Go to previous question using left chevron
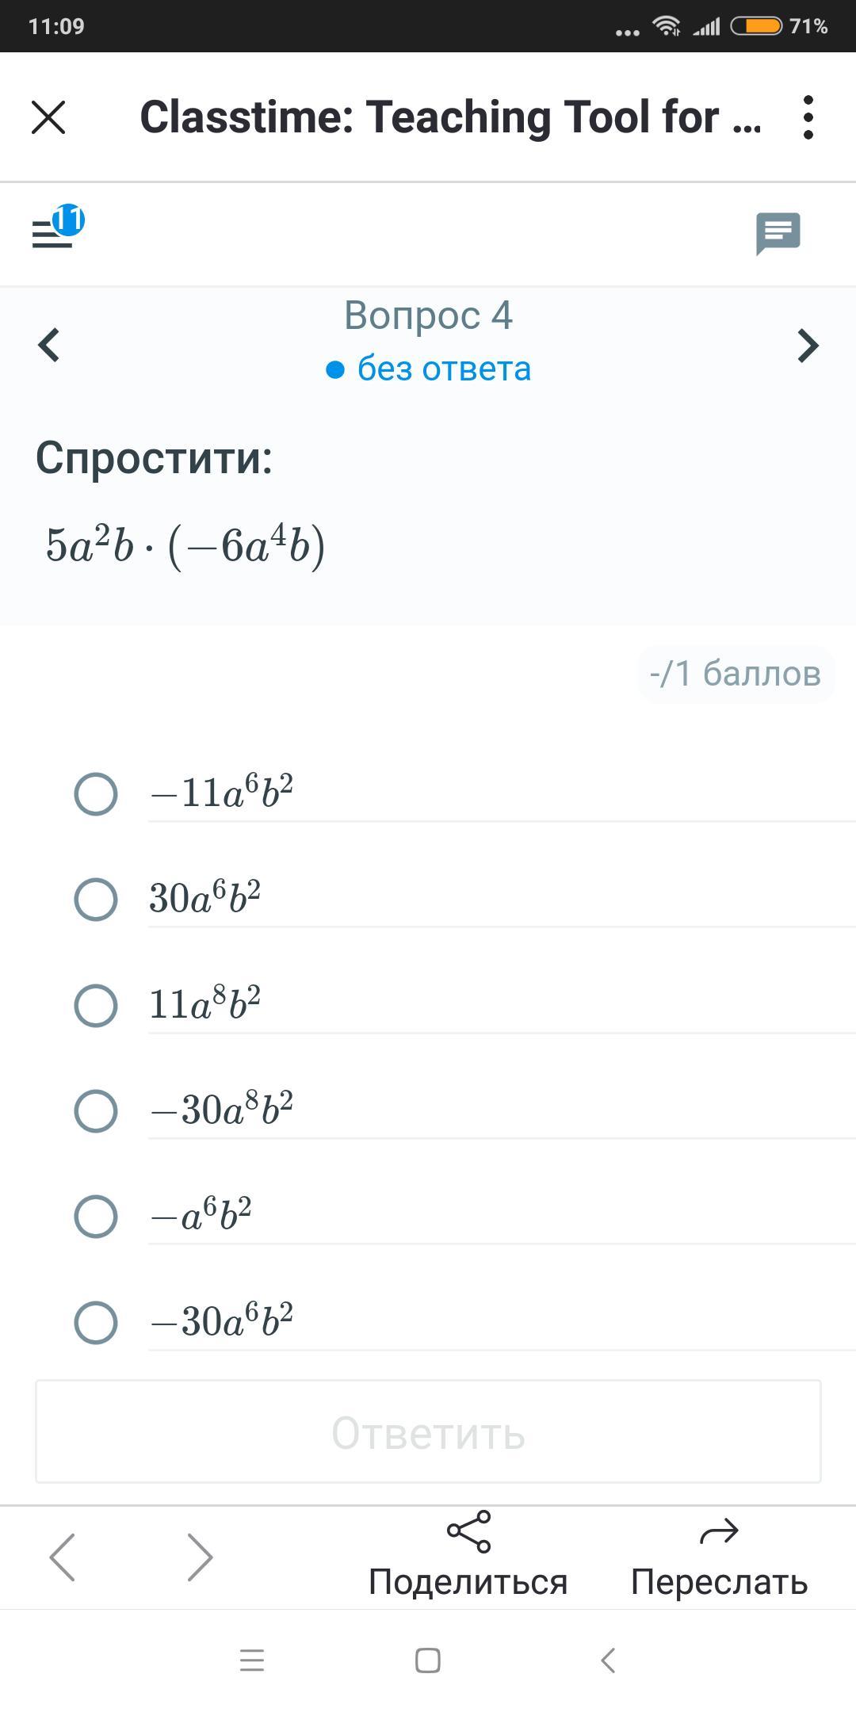856x1712 pixels. pos(49,345)
